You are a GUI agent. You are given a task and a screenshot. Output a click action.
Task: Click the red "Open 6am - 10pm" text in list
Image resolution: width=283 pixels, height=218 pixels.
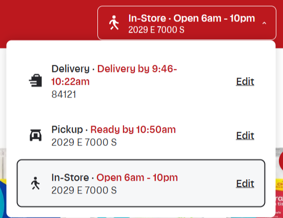tap(137, 178)
